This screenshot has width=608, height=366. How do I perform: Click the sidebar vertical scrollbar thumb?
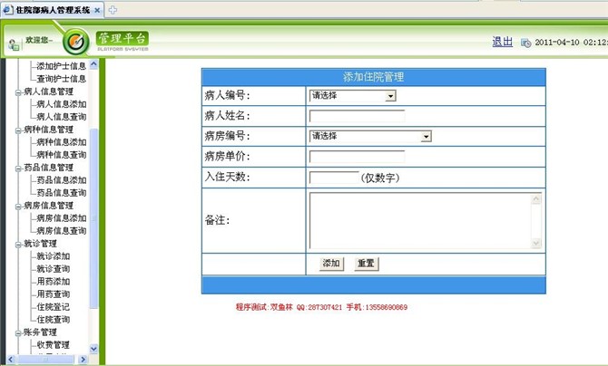[x=93, y=219]
